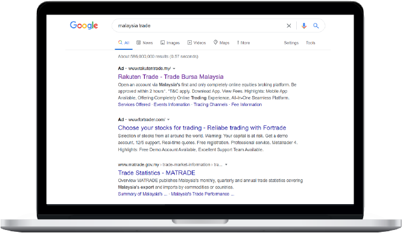The height and width of the screenshot is (233, 403).
Task: Start voice search with microphone icon
Action: (x=304, y=26)
